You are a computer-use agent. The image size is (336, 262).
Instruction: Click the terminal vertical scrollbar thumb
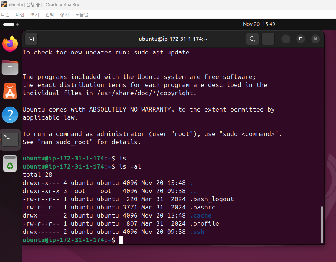(x=322, y=225)
